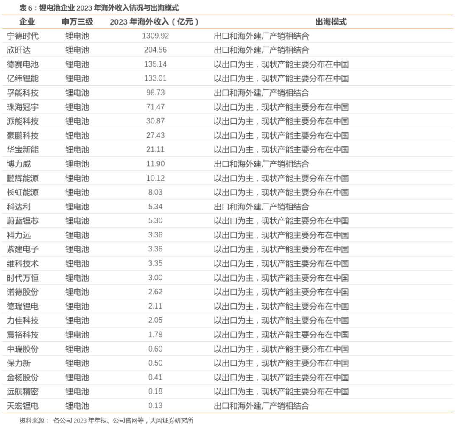Click the value 98.73
The height and width of the screenshot is (427, 458).
[155, 92]
